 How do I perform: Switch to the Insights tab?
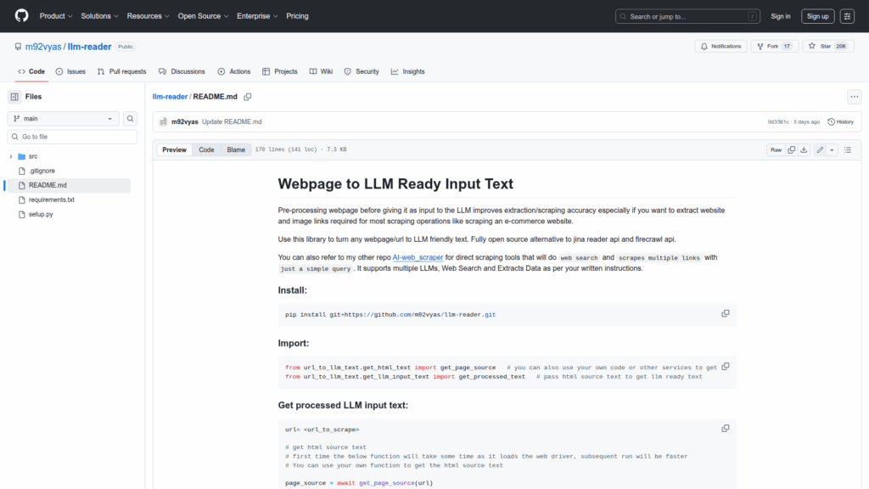(408, 71)
